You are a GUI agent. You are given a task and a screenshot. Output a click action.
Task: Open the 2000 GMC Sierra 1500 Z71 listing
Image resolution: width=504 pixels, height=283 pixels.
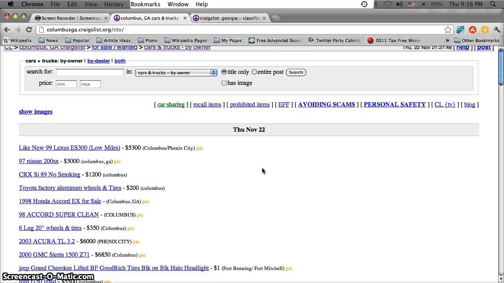coord(54,255)
